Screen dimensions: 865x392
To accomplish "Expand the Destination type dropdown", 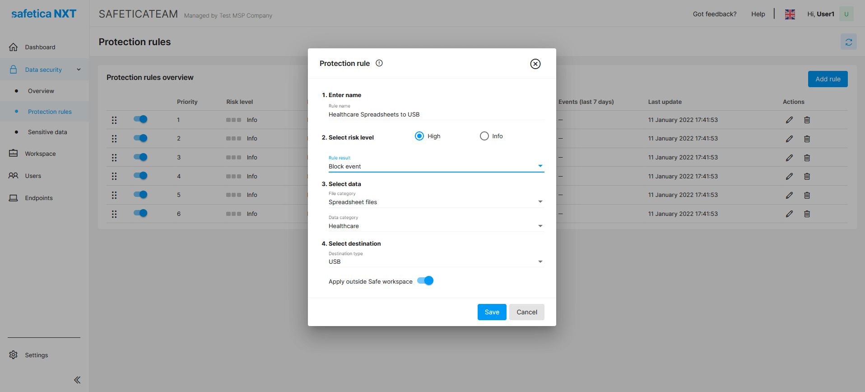I will click(x=436, y=261).
